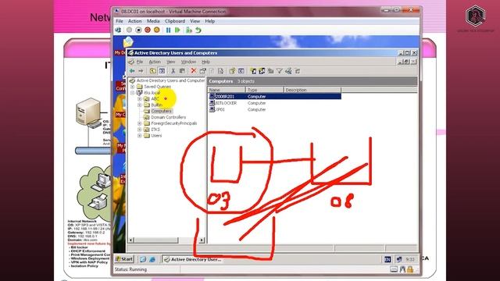
Task: Click the tree pane right scroll arrow
Action: point(202,240)
